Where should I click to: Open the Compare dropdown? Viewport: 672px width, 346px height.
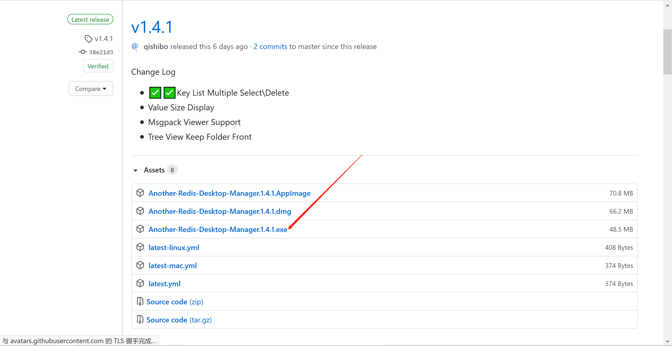(91, 89)
